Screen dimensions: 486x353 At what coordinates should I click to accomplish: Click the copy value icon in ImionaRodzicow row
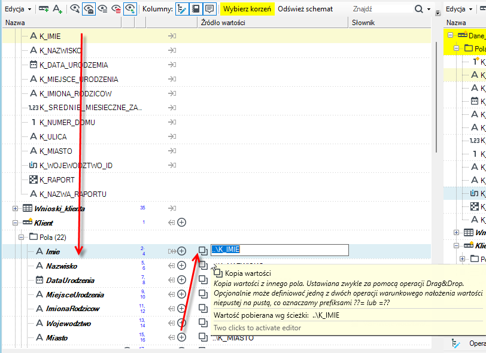tap(203, 308)
